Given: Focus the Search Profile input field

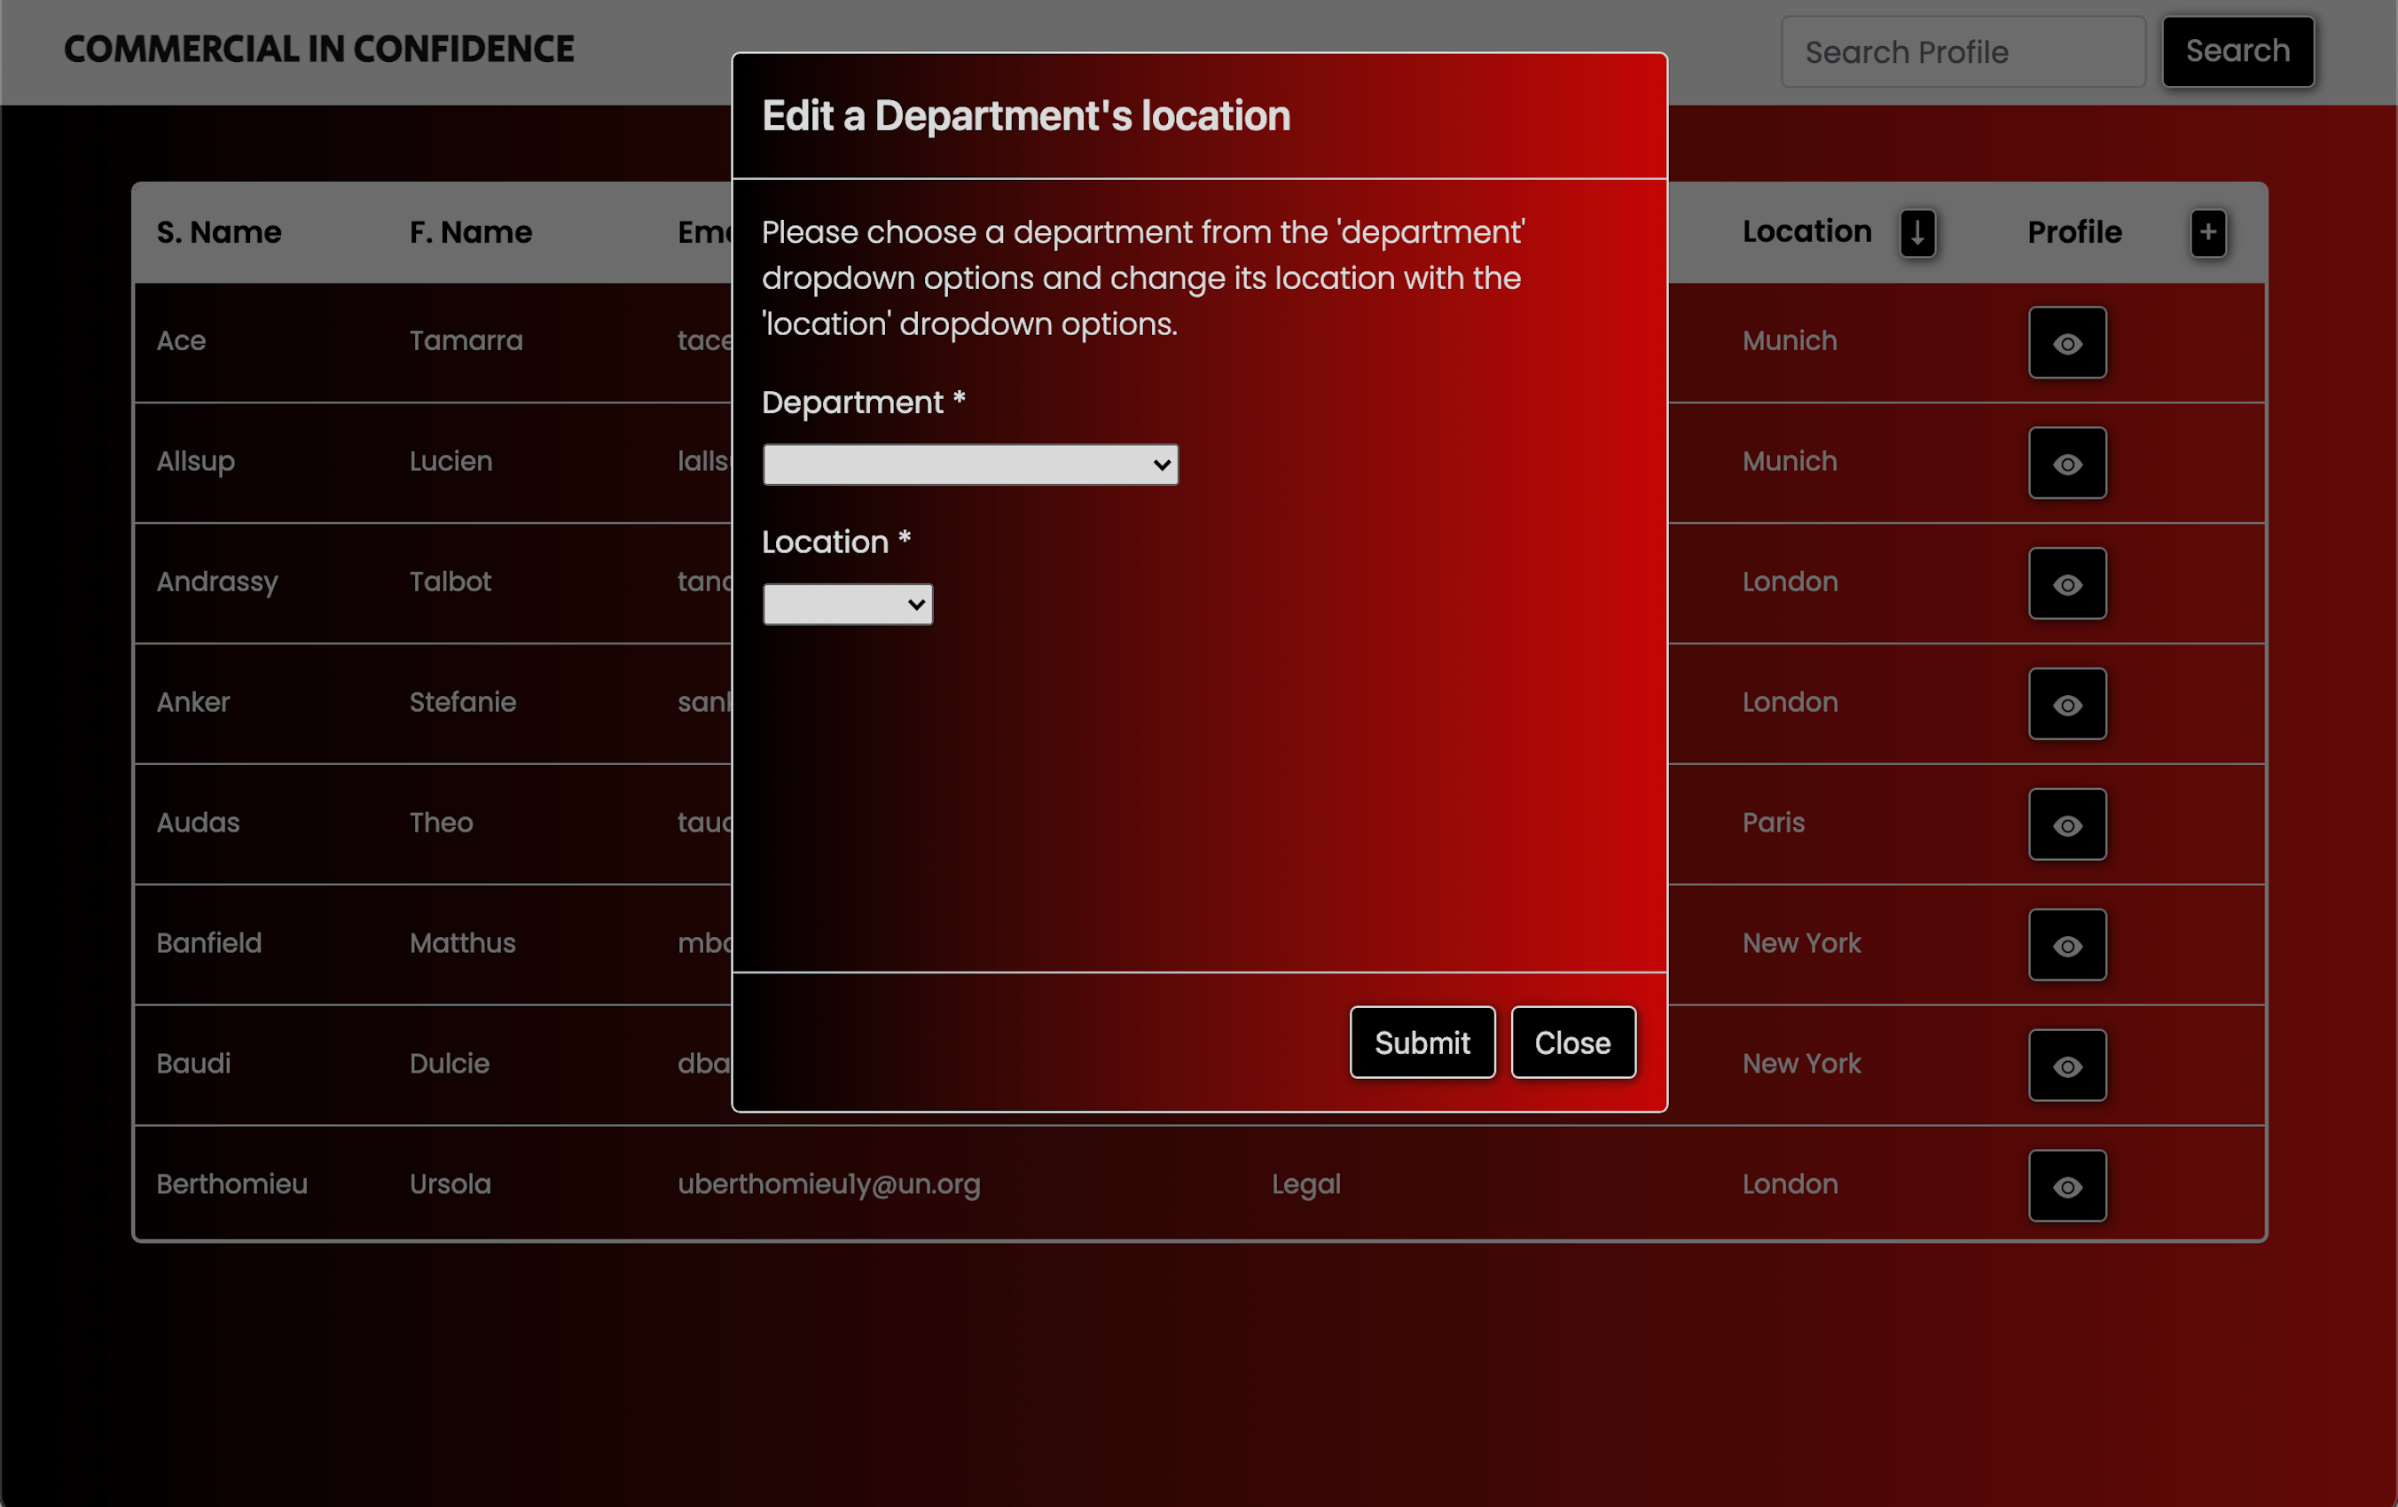Looking at the screenshot, I should (x=1963, y=51).
